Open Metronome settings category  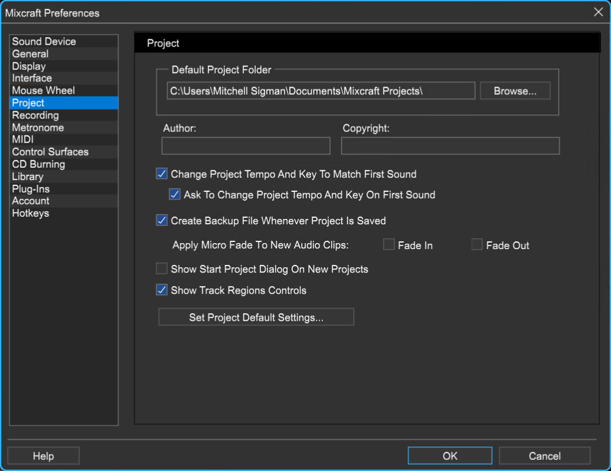tap(64, 128)
